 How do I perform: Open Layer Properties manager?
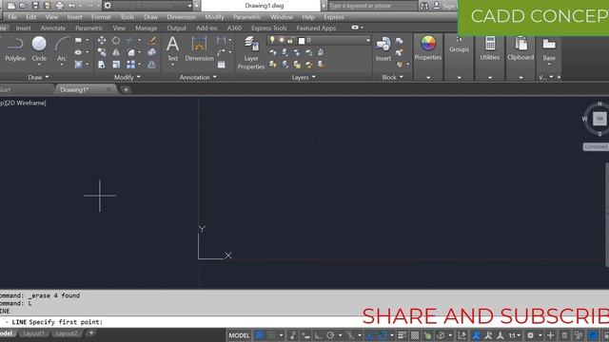point(251,53)
